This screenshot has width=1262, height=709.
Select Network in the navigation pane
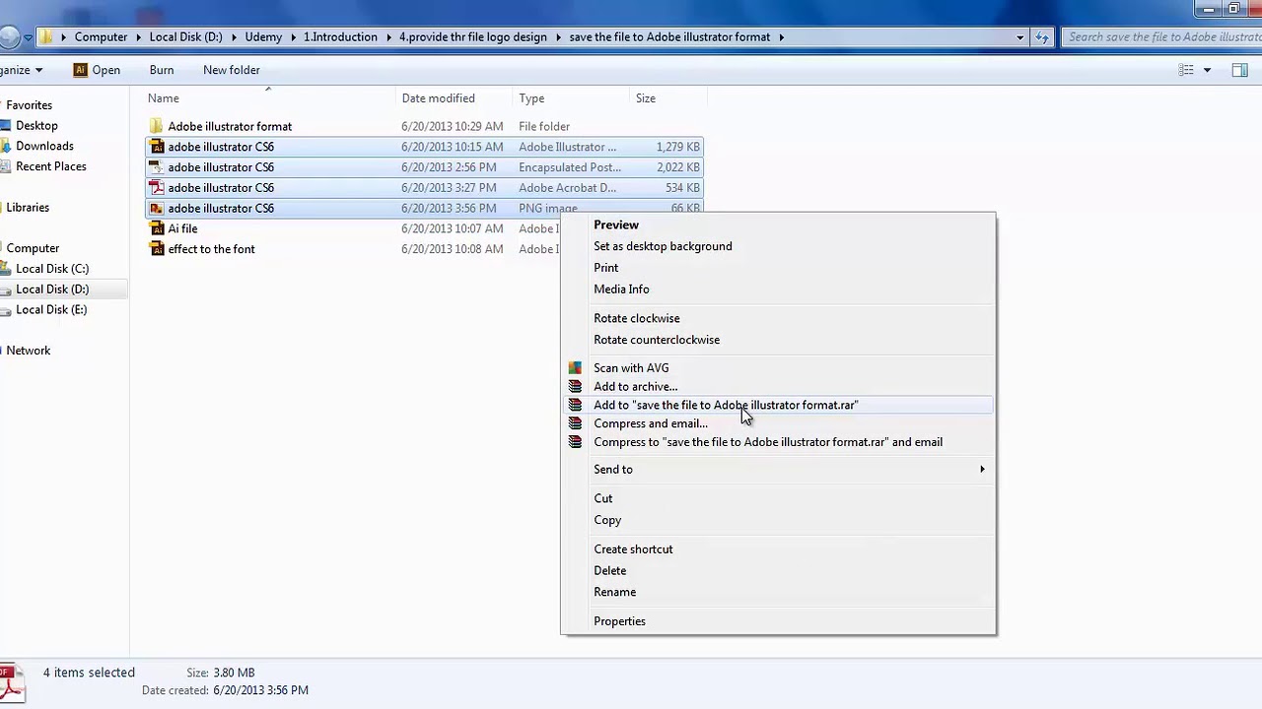tap(28, 351)
